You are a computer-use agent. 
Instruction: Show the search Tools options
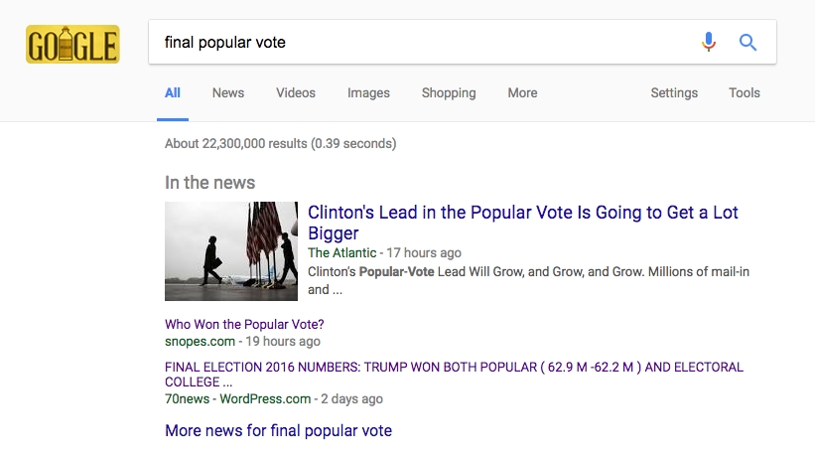(745, 93)
